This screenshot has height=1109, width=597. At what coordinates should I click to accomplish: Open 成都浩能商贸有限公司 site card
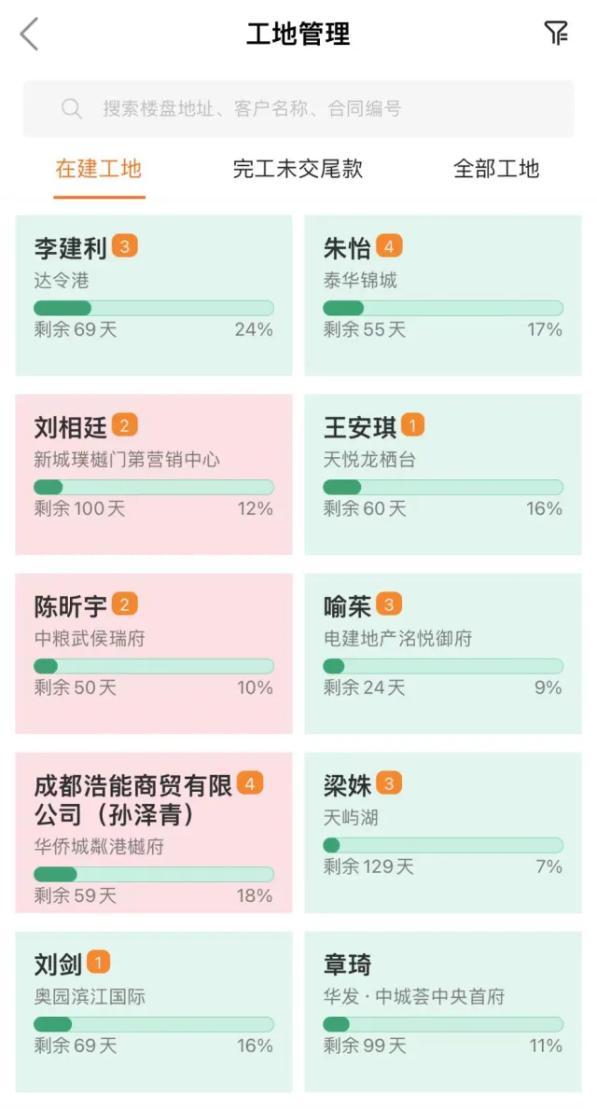click(154, 833)
